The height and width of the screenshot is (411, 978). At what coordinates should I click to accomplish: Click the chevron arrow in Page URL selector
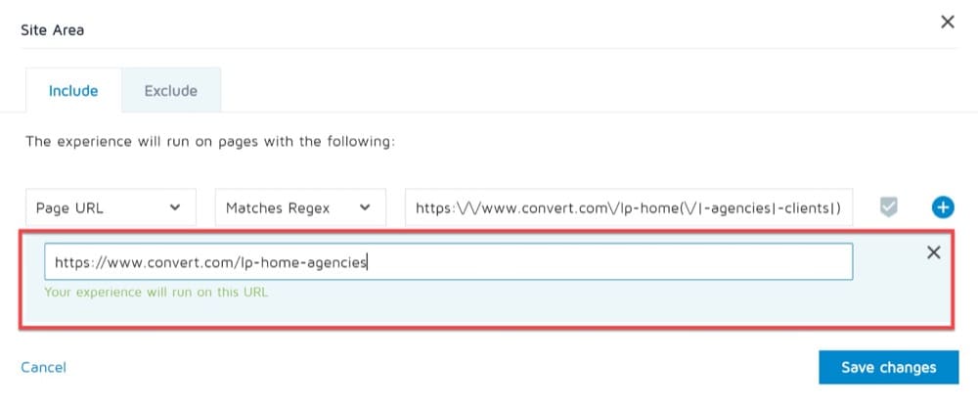pos(175,207)
